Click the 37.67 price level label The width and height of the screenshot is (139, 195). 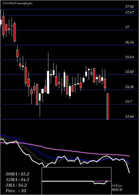coord(130,13)
